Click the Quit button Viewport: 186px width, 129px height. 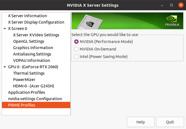[170, 122]
